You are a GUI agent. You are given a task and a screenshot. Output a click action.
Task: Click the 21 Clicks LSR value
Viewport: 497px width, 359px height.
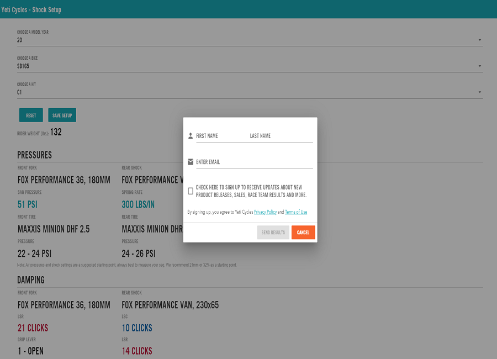coord(33,328)
